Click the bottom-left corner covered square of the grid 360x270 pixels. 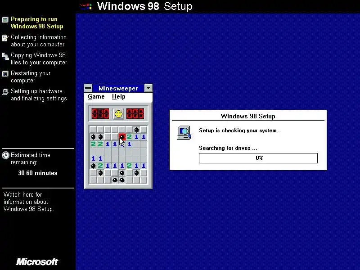(93, 180)
